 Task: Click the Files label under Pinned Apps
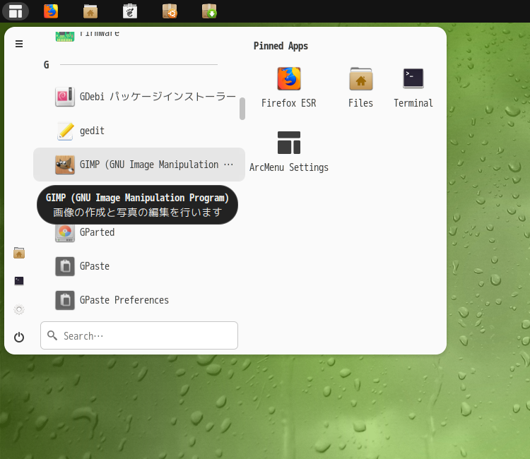[360, 103]
